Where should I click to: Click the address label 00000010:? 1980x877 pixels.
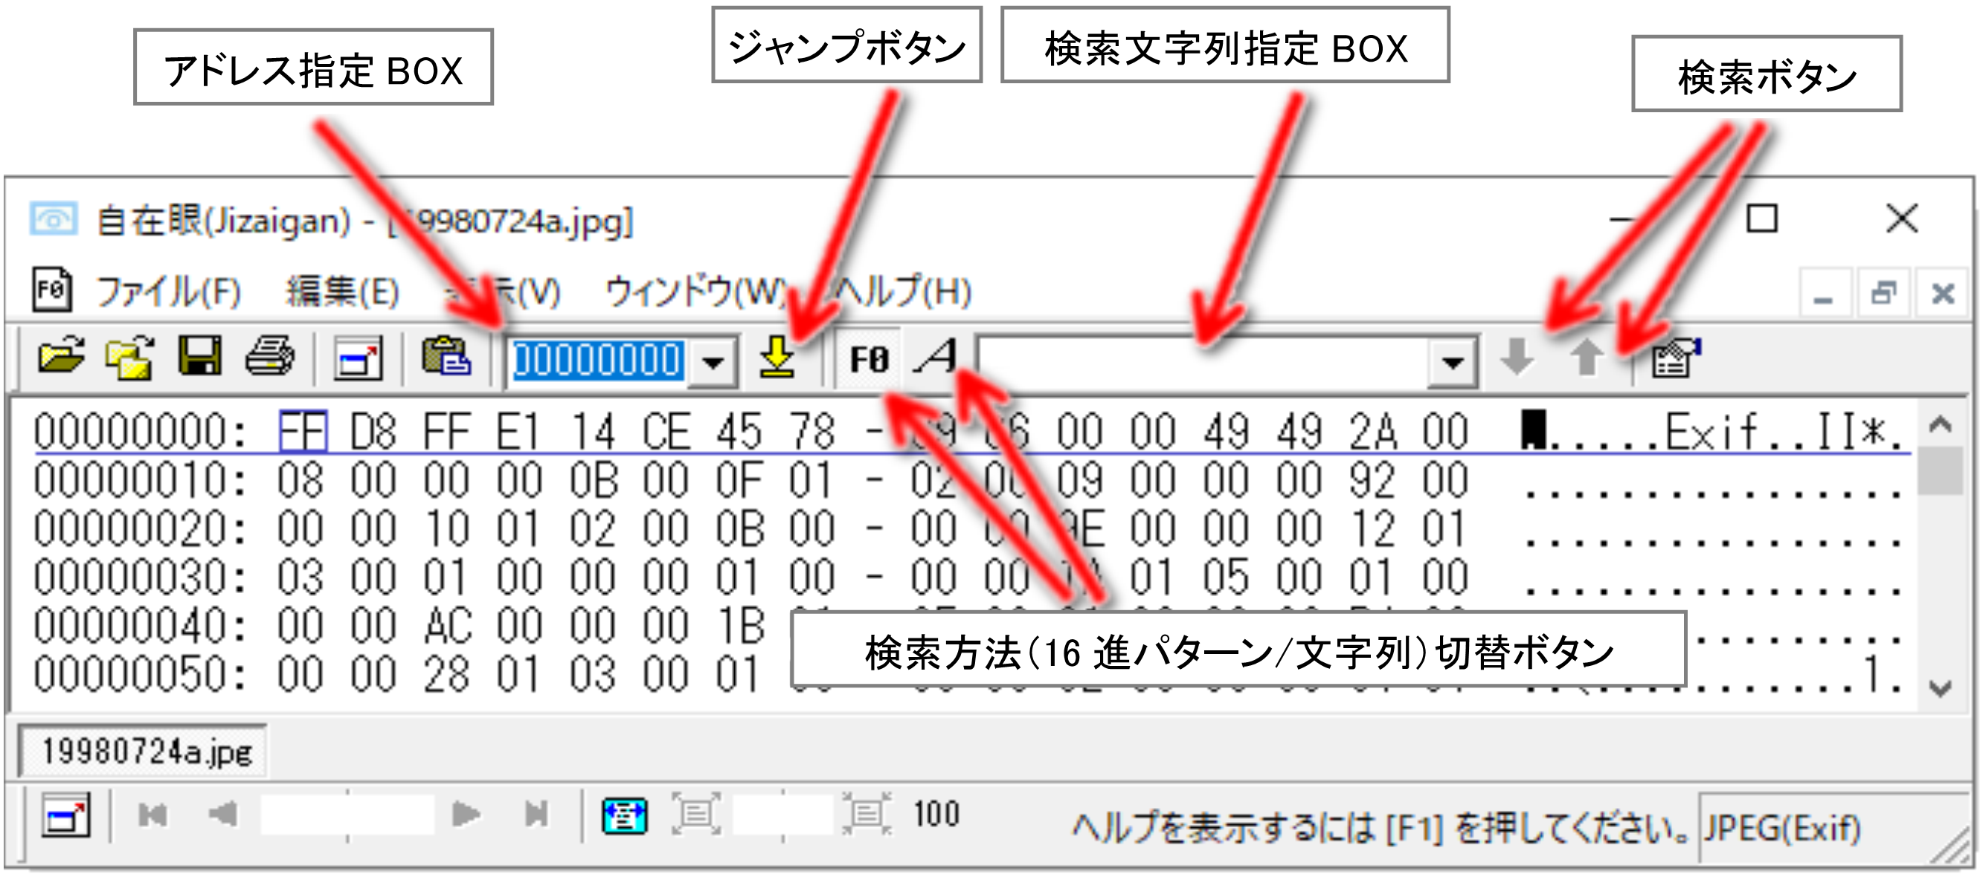point(140,481)
